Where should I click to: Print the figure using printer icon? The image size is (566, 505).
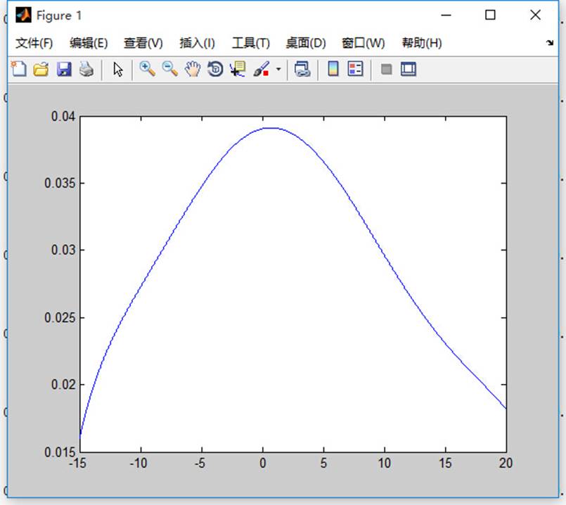[x=86, y=69]
